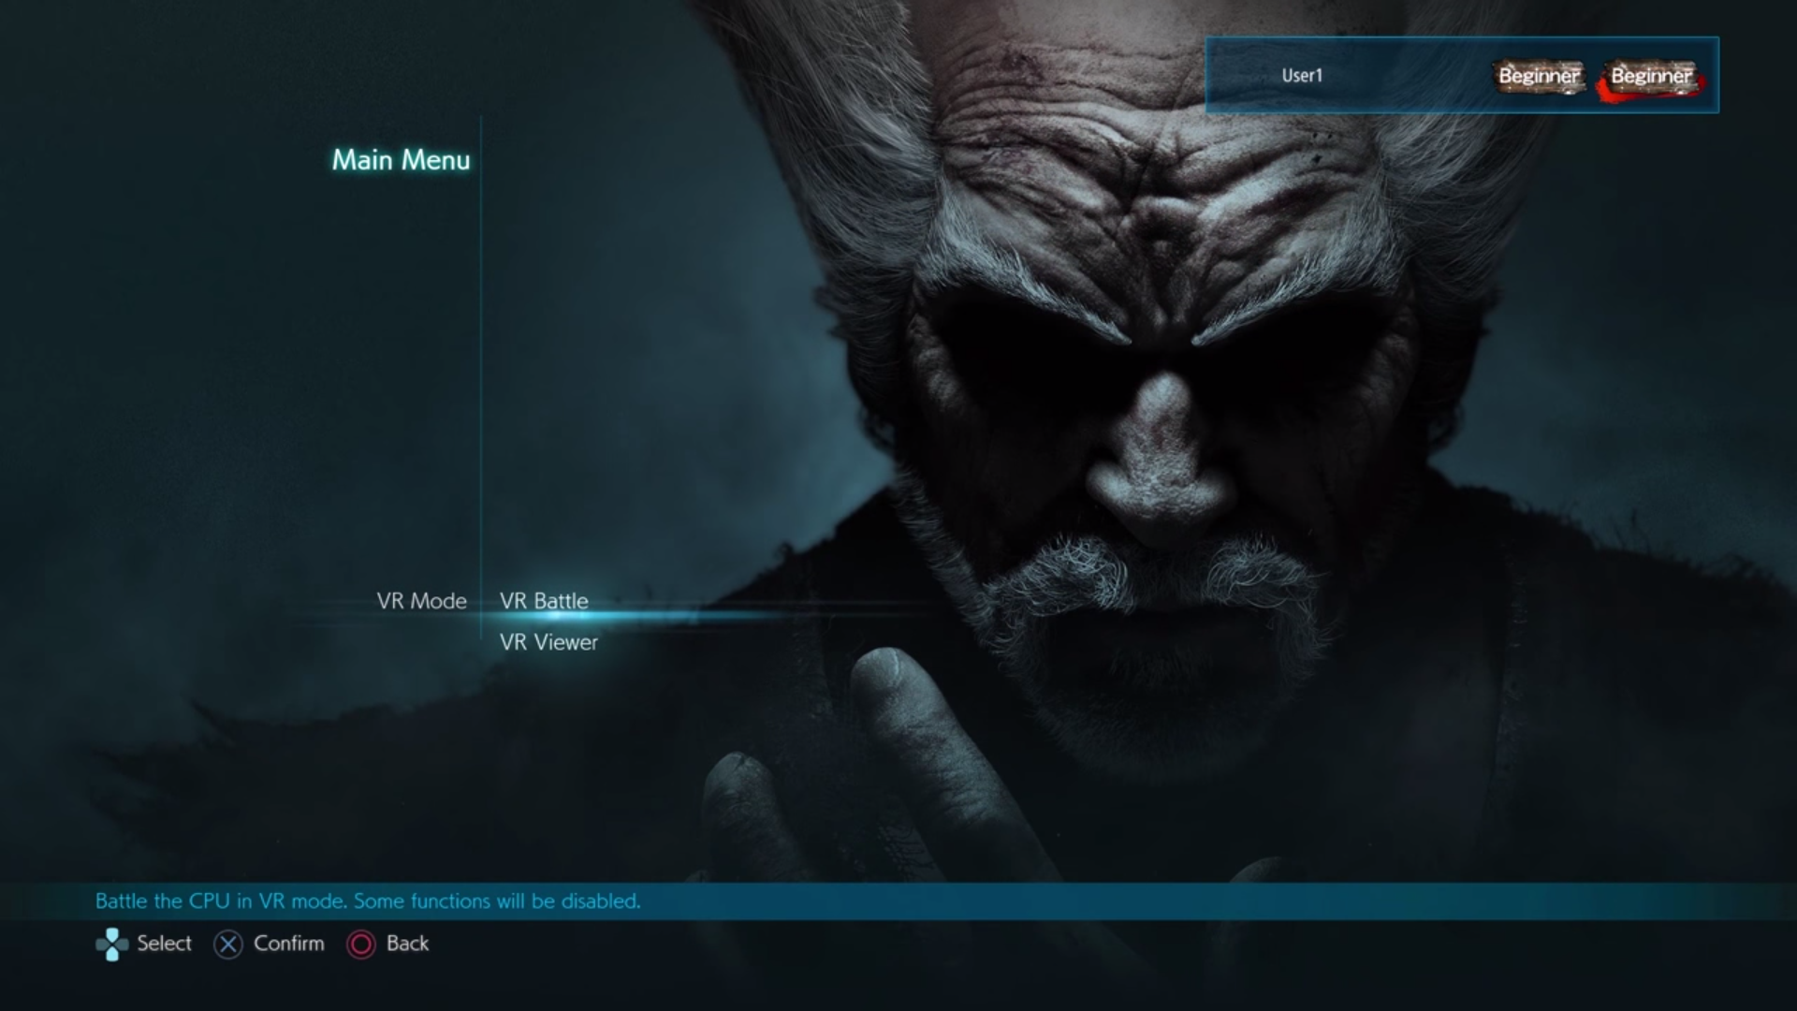Select the VR Battle menu option
The width and height of the screenshot is (1797, 1011).
(x=544, y=601)
